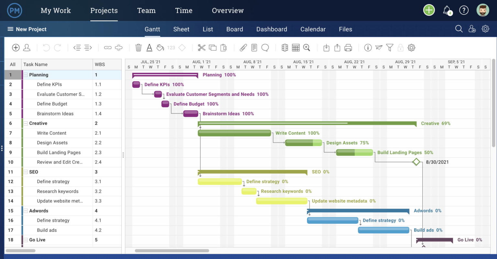Viewport: 497px width, 259px height.
Task: Click the scissors cut icon
Action: (x=202, y=48)
